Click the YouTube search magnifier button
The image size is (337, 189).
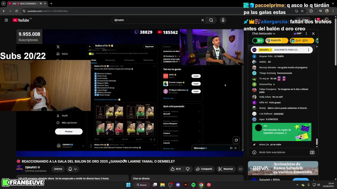[211, 20]
